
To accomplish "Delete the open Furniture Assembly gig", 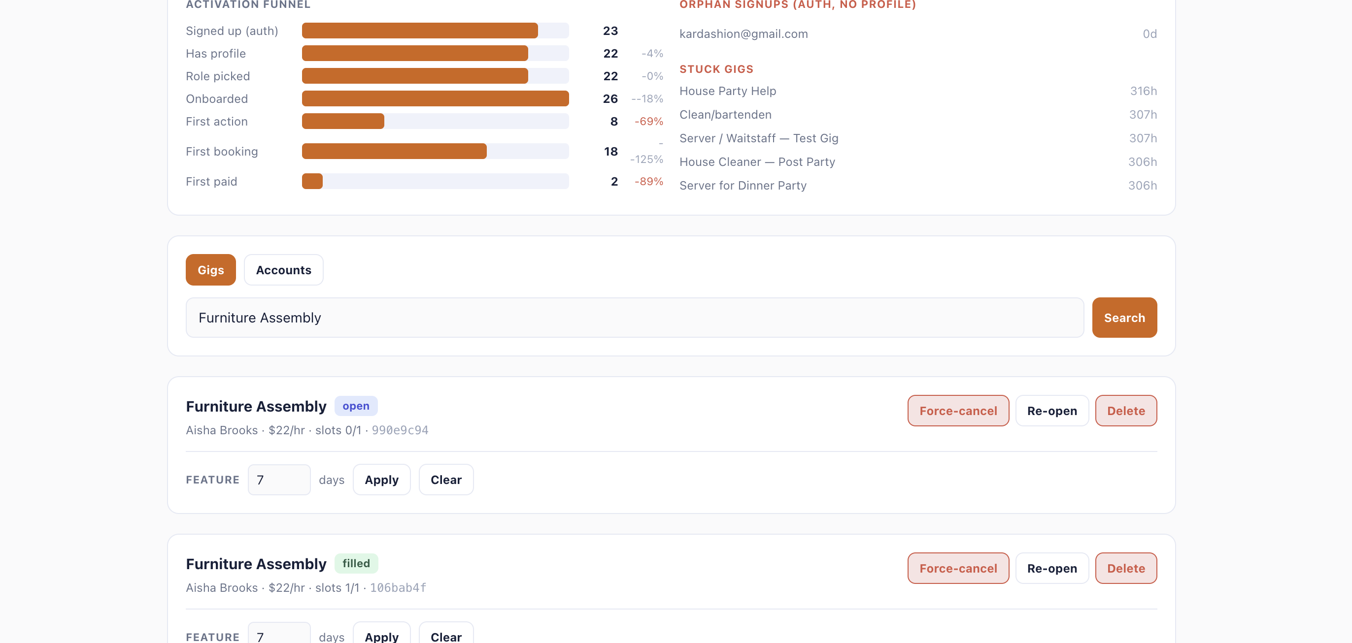I will [1126, 411].
